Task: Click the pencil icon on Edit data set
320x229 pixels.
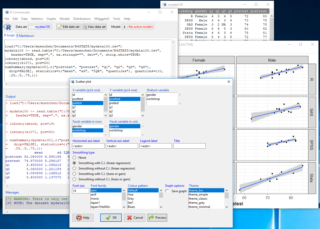Action: 60,27
